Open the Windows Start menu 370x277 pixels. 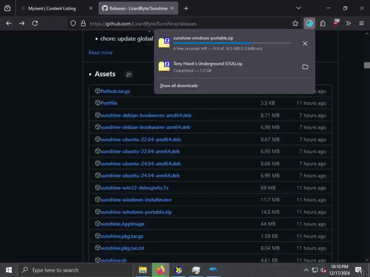(x=9, y=270)
